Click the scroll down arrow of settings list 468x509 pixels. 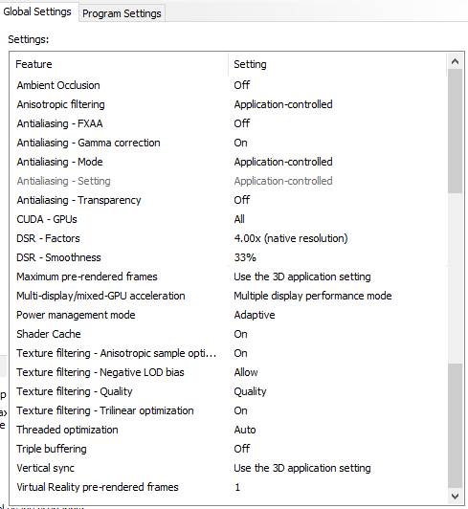click(x=455, y=496)
